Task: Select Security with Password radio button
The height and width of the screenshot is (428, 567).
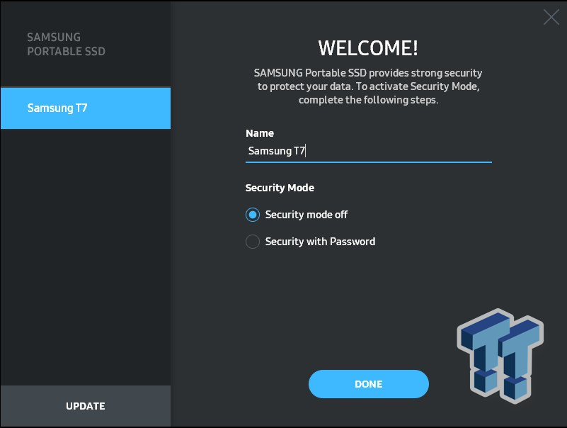Action: tap(253, 242)
